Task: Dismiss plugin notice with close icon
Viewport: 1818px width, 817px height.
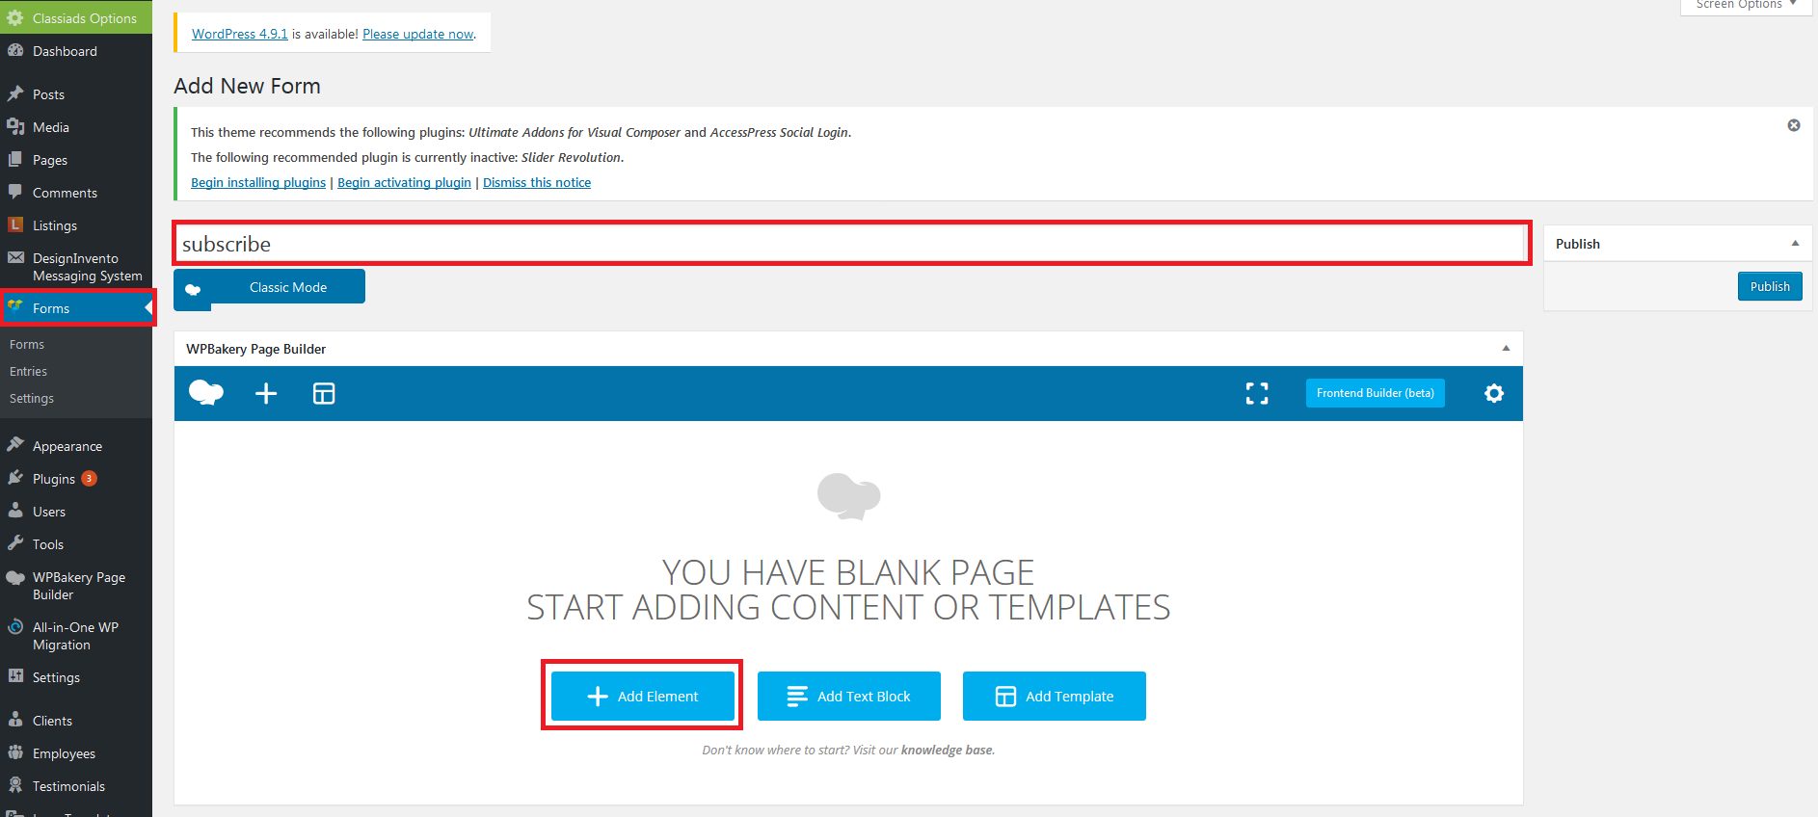Action: point(1794,125)
